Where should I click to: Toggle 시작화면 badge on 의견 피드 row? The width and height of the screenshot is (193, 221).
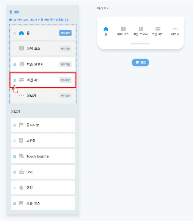click(x=65, y=80)
